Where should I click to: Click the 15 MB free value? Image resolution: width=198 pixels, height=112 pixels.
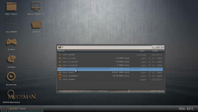[122, 62]
